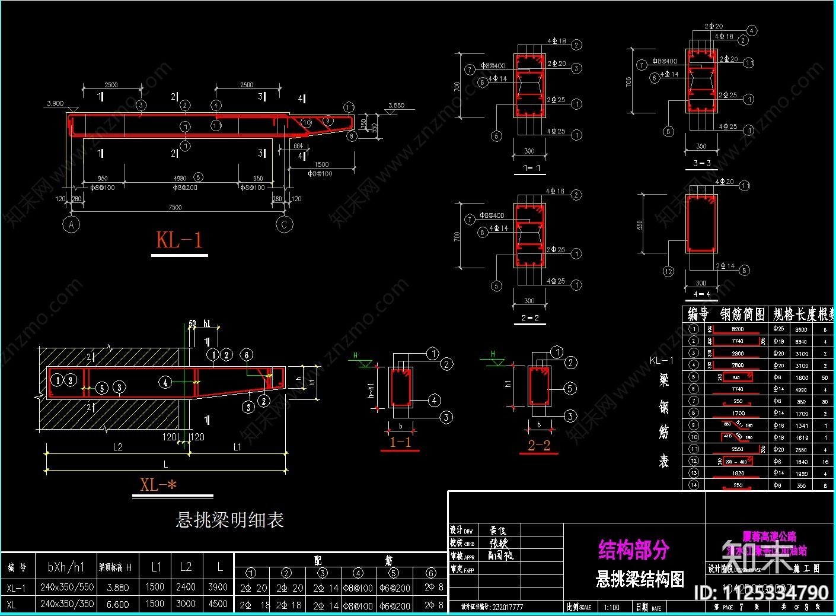This screenshot has width=836, height=616.
Task: Click the 6.600 elevation cell
Action: tap(117, 604)
